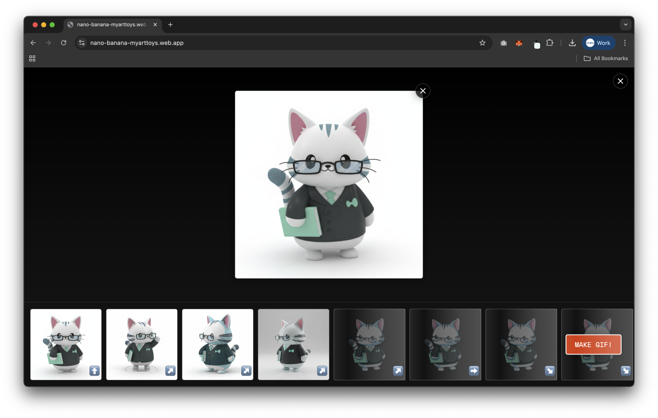Click the reload page icon

pyautogui.click(x=64, y=43)
